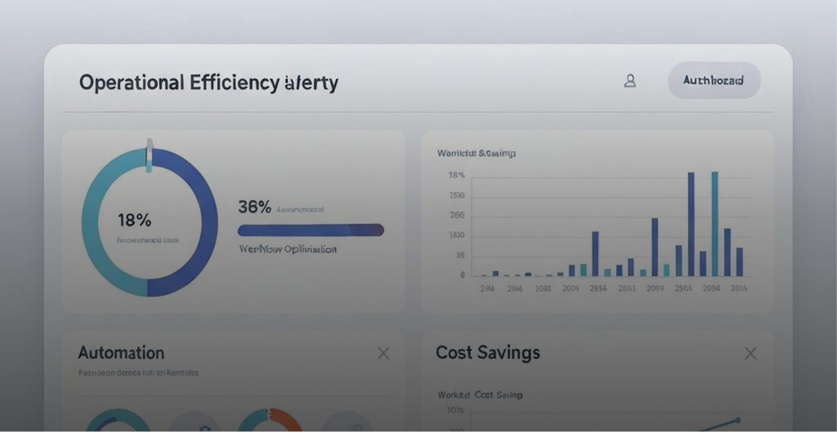
Task: Open the Operational Efficiency title heading
Action: coord(209,82)
